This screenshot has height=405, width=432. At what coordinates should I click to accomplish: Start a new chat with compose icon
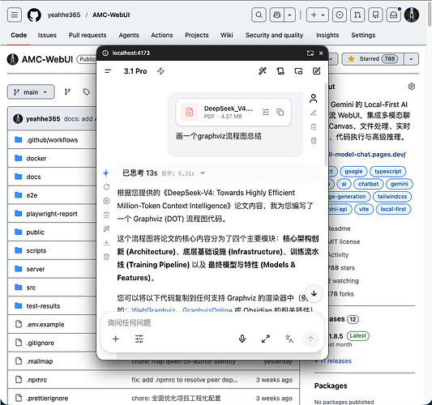tap(317, 71)
